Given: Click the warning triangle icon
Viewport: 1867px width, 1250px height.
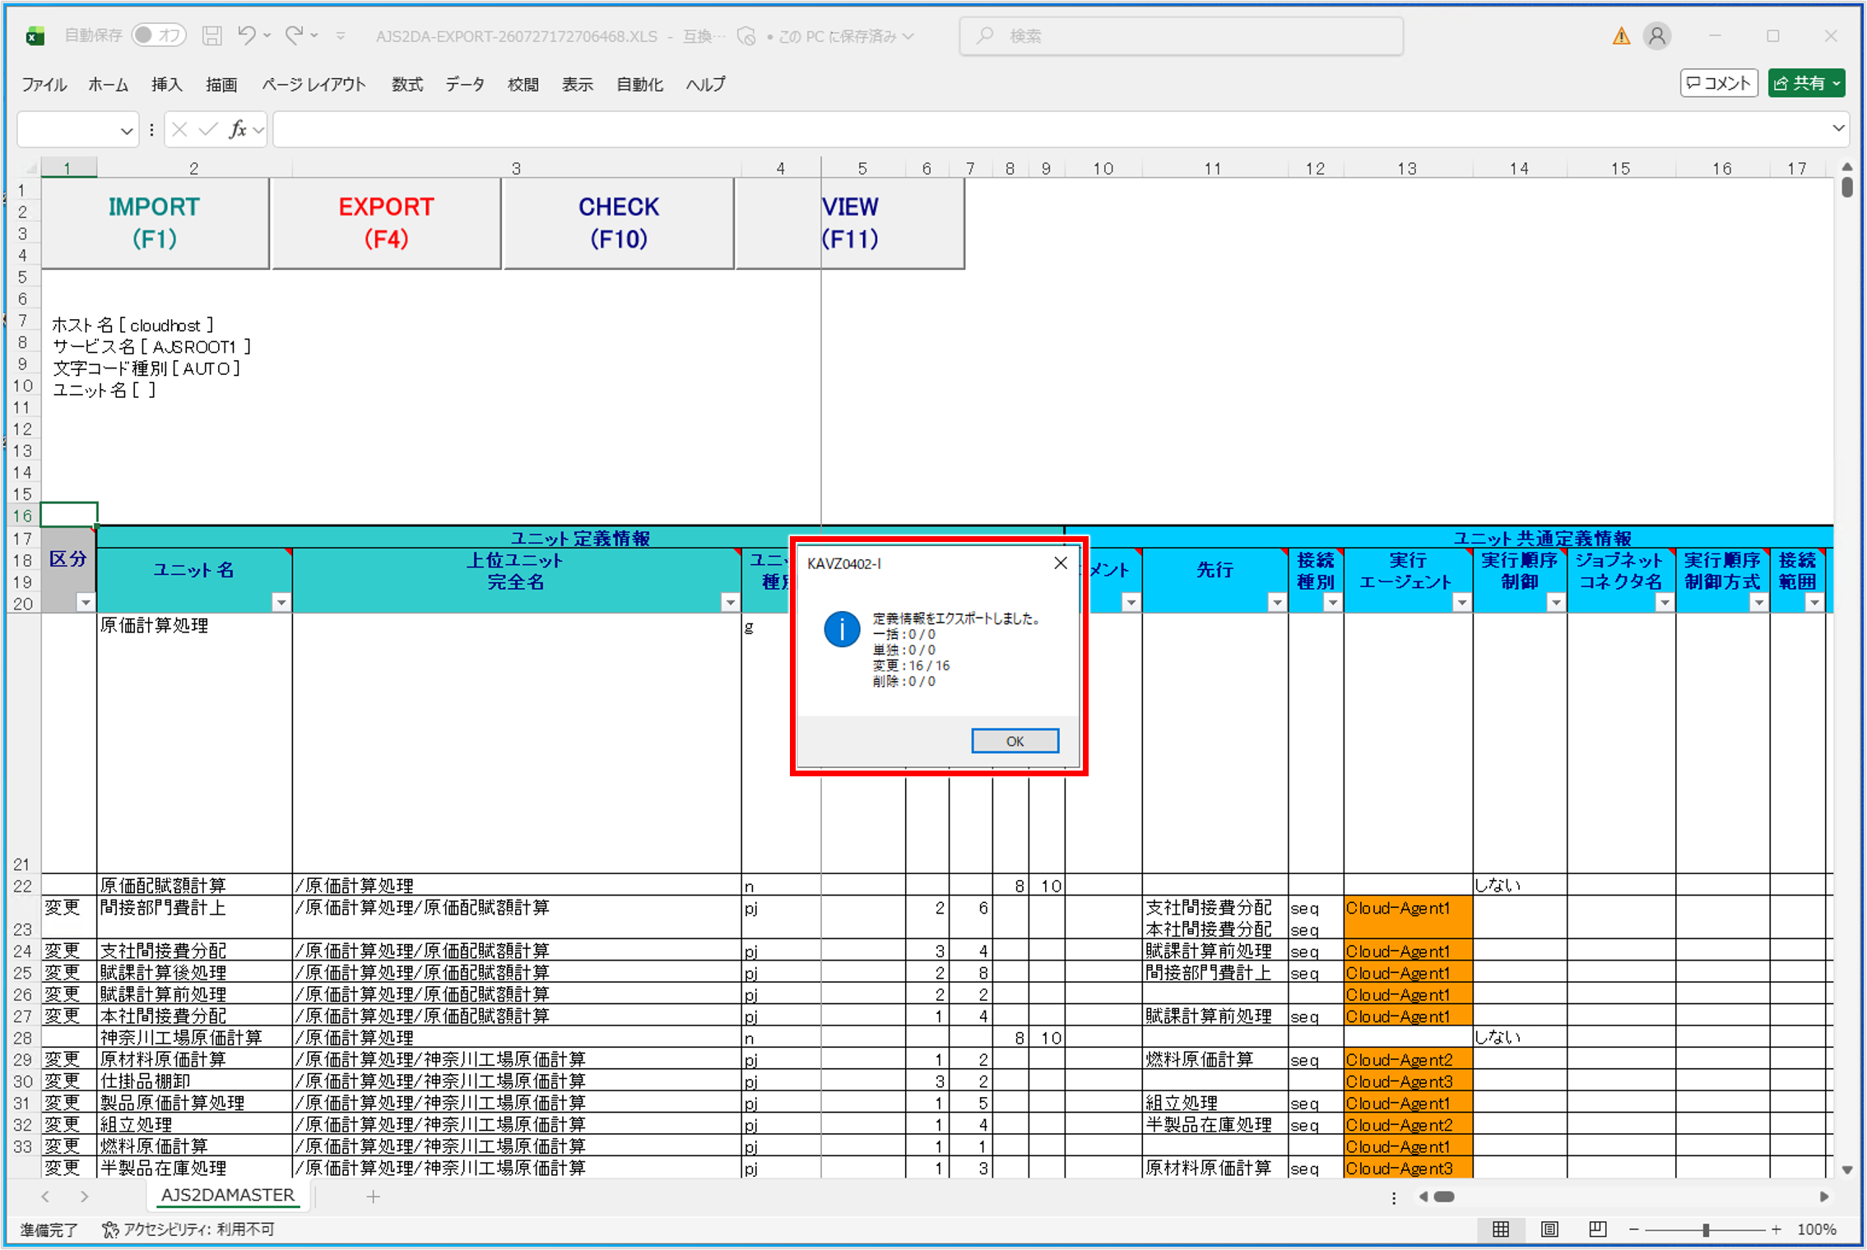Looking at the screenshot, I should [x=1620, y=36].
